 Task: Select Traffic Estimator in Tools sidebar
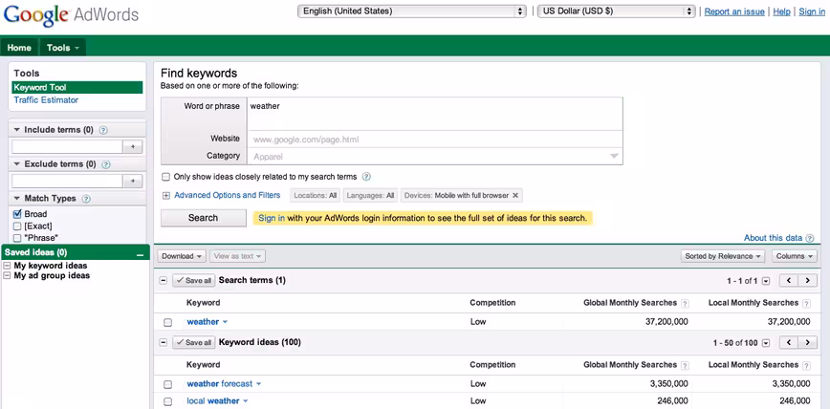(46, 100)
